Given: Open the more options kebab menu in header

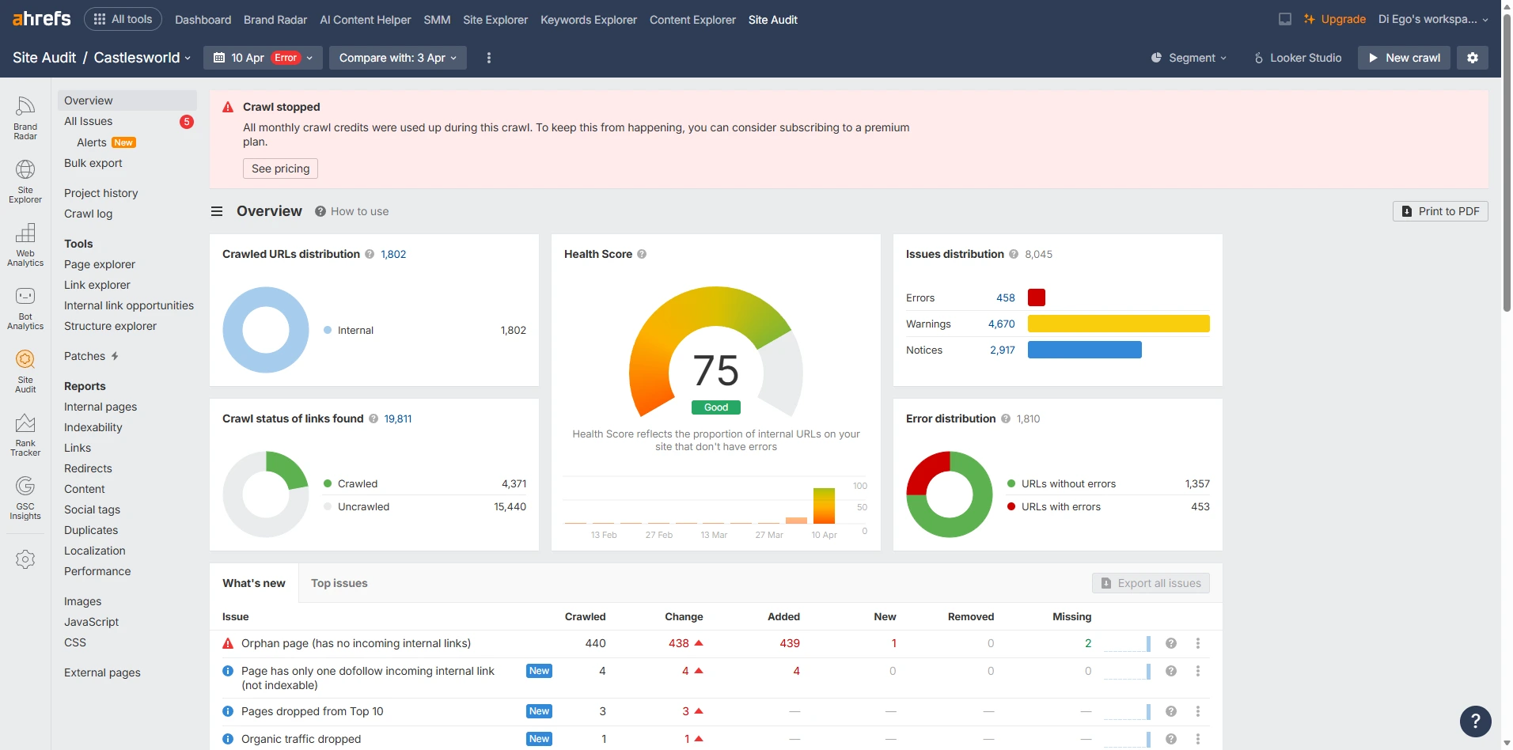Looking at the screenshot, I should [x=489, y=58].
